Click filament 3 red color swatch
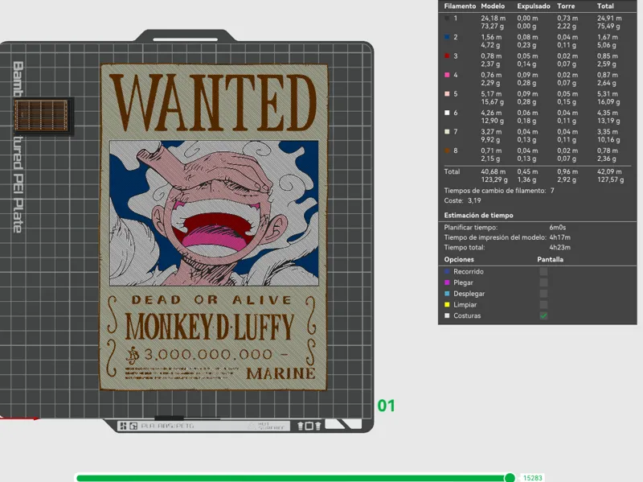The image size is (643, 482). coord(447,56)
